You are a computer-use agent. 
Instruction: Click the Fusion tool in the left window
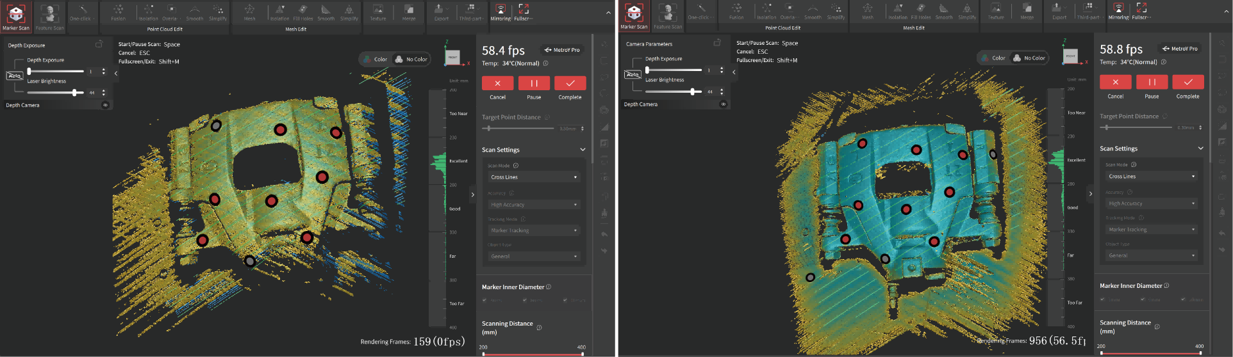[x=119, y=12]
